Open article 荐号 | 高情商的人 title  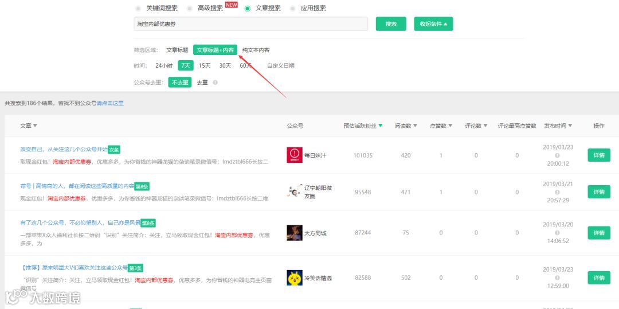(77, 186)
